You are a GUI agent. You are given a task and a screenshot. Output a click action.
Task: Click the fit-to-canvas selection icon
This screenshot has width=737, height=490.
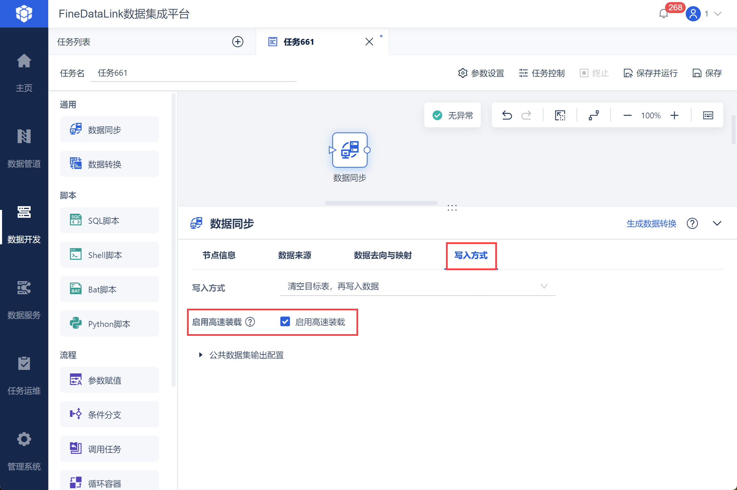point(560,115)
